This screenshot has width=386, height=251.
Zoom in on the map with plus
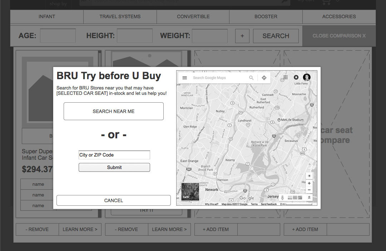pos(309,183)
